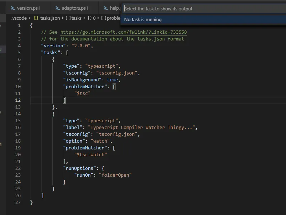Click line number 1 in the gutter
The height and width of the screenshot is (215, 286).
tap(19, 25)
